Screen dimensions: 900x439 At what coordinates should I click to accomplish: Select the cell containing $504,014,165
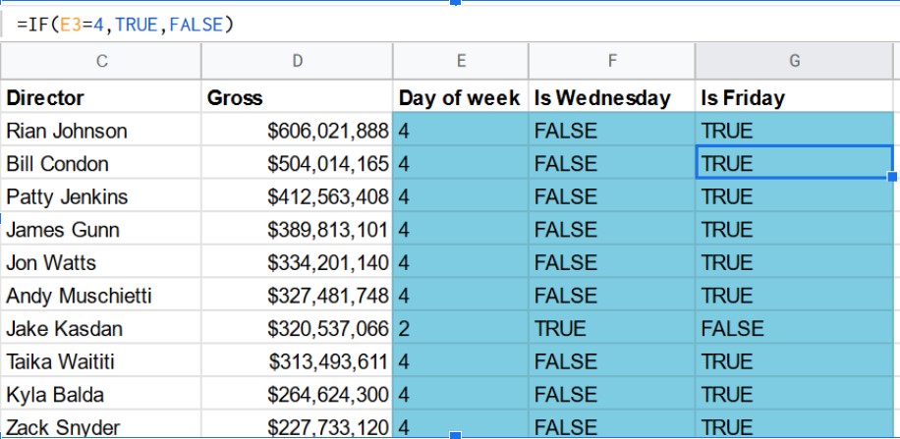(x=297, y=164)
